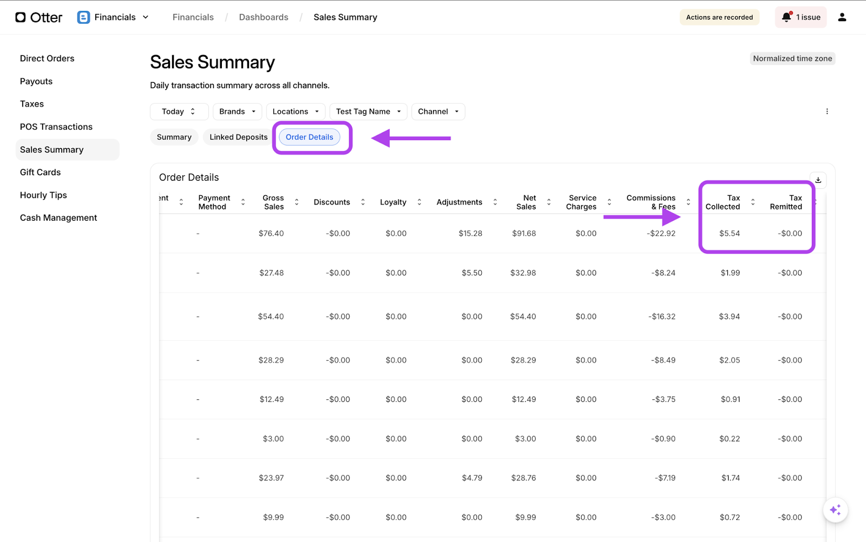Click the download icon in Order Details
This screenshot has width=866, height=542.
(x=818, y=180)
